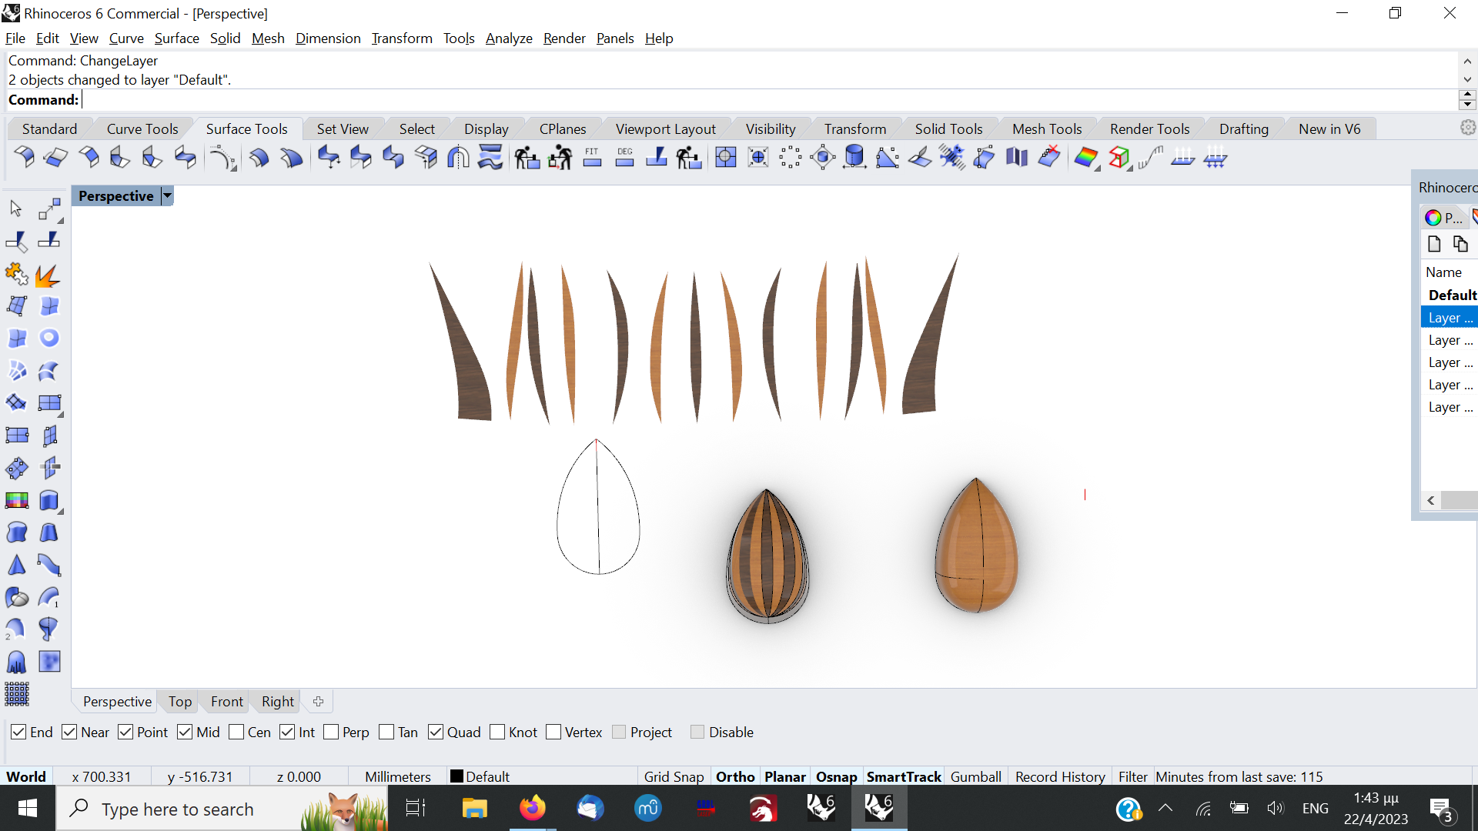Viewport: 1478px width, 831px height.
Task: Click the DEG change degree icon
Action: click(624, 158)
